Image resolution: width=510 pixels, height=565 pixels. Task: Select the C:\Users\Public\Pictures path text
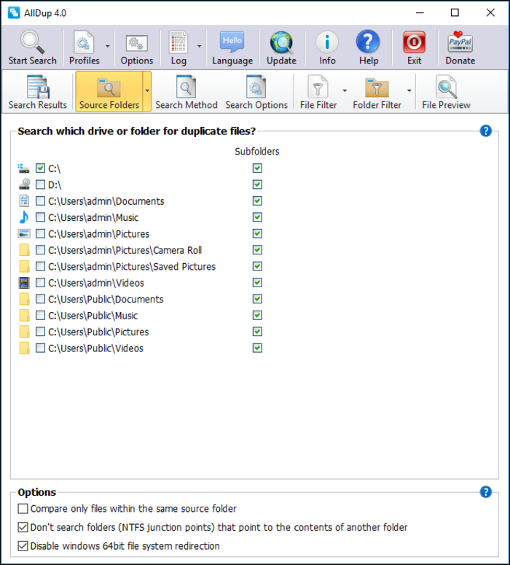pyautogui.click(x=98, y=332)
